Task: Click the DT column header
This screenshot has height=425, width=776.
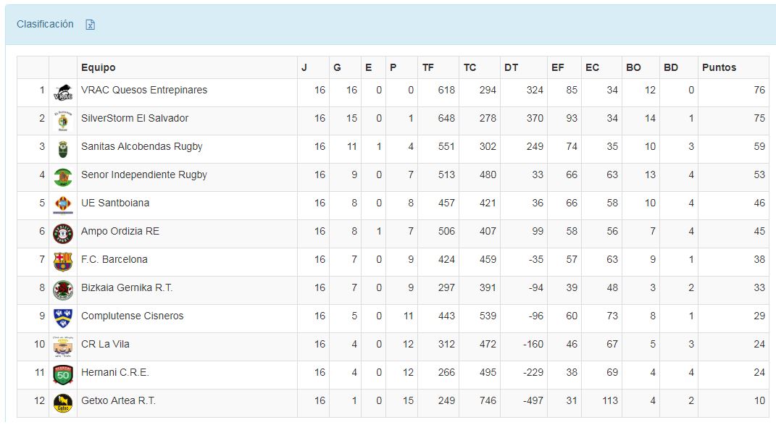Action: (x=511, y=67)
